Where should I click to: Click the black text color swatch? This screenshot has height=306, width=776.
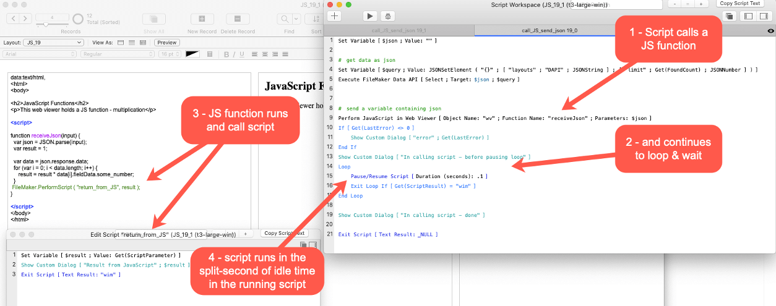pyautogui.click(x=192, y=54)
